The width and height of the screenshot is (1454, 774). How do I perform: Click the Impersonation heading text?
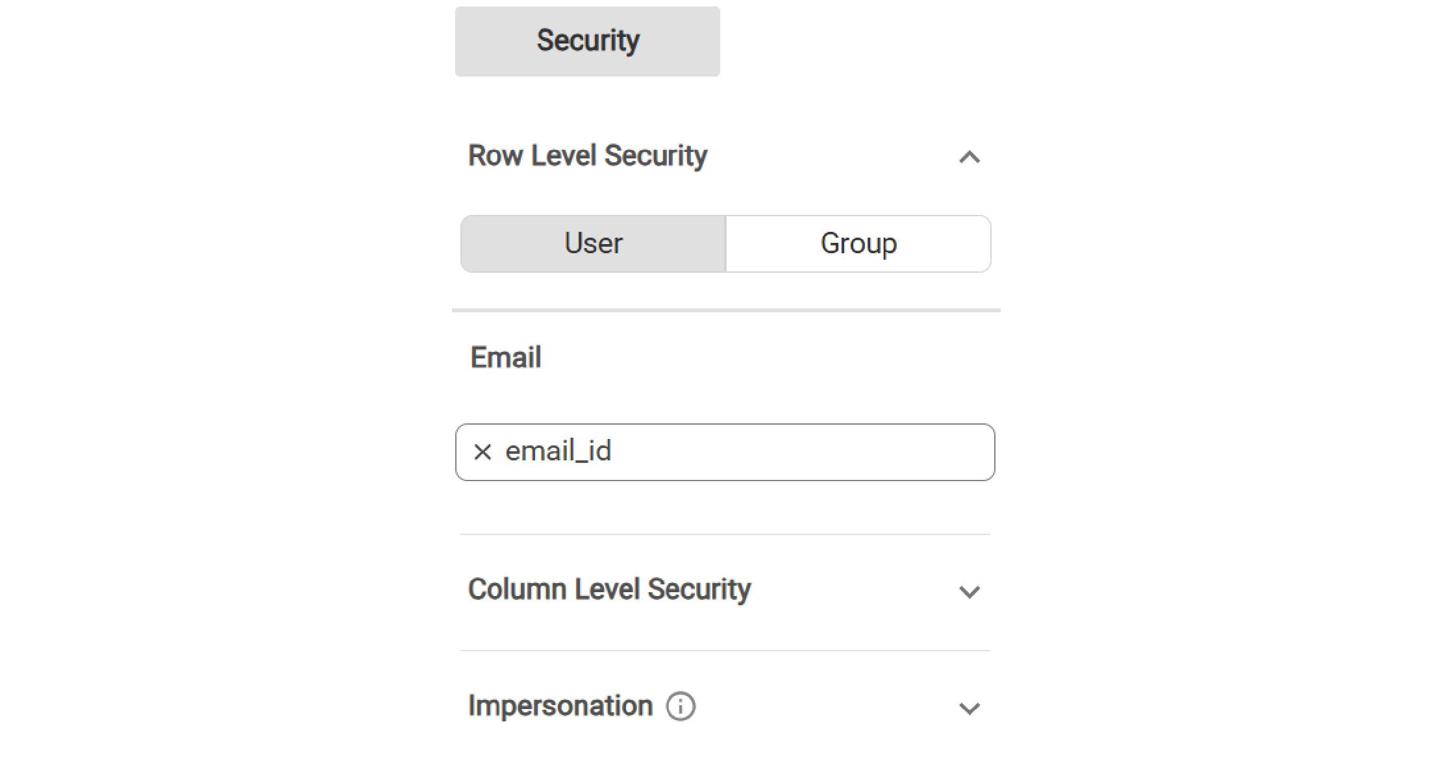560,706
